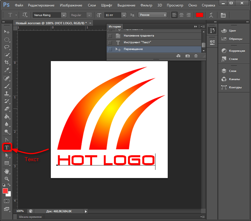251x221 pixels.
Task: Create new snapshot from History panel
Action: coord(187,56)
